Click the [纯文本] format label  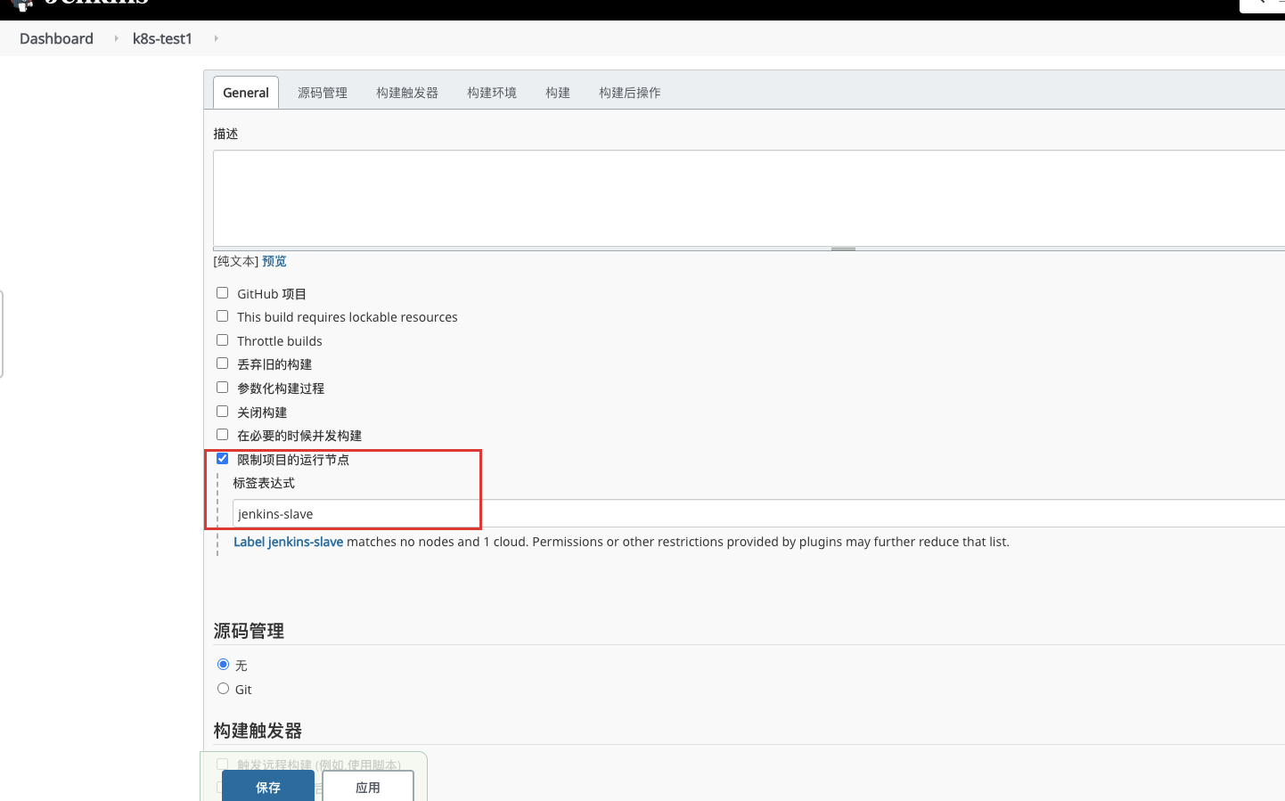pyautogui.click(x=236, y=261)
